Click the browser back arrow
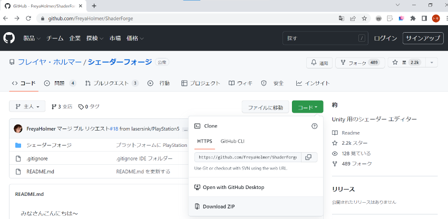448x219 pixels. tap(6, 18)
